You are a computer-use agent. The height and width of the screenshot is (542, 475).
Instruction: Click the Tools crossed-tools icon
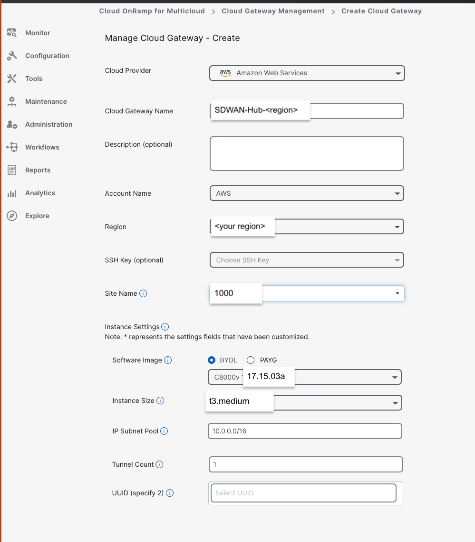(x=12, y=79)
